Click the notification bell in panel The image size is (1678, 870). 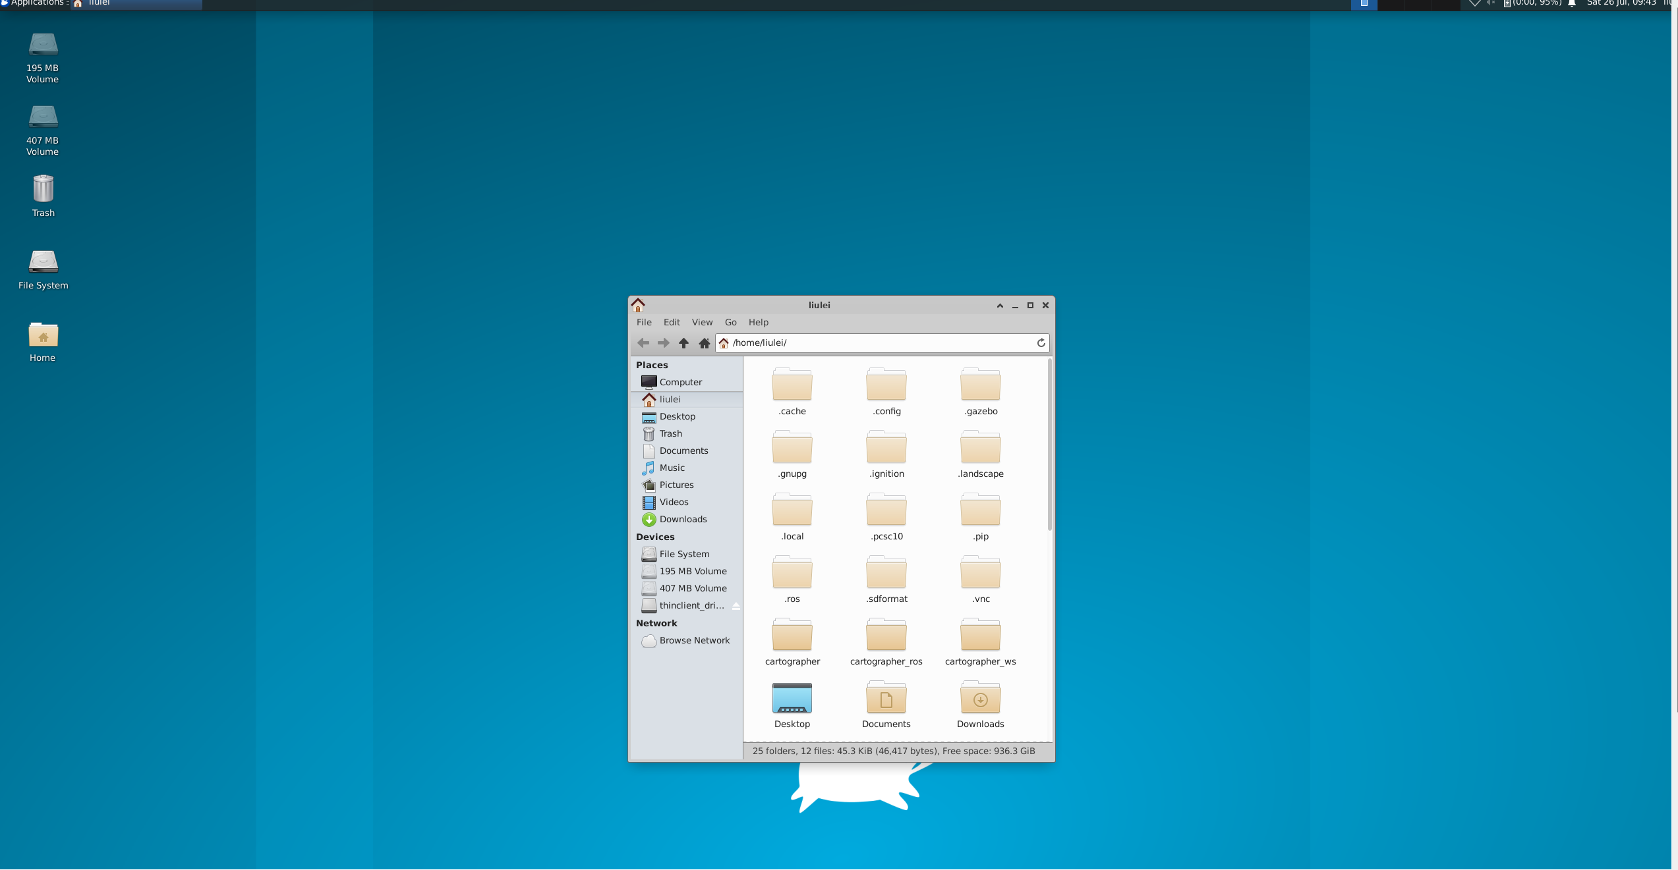[x=1571, y=3]
